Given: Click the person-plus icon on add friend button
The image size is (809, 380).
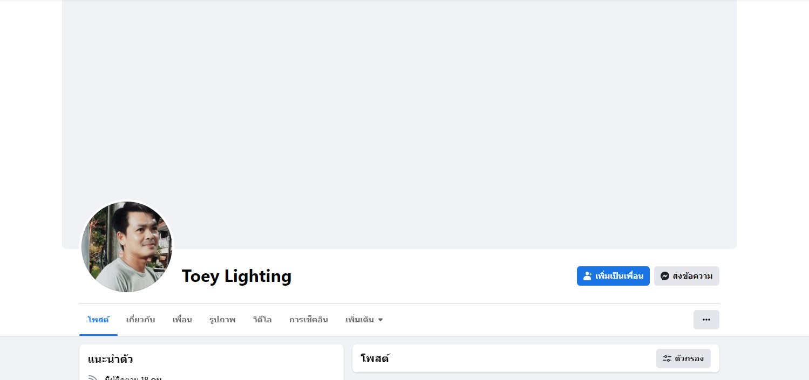Looking at the screenshot, I should 588,276.
